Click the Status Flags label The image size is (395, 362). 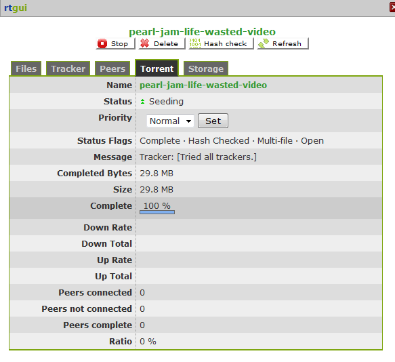click(x=104, y=141)
